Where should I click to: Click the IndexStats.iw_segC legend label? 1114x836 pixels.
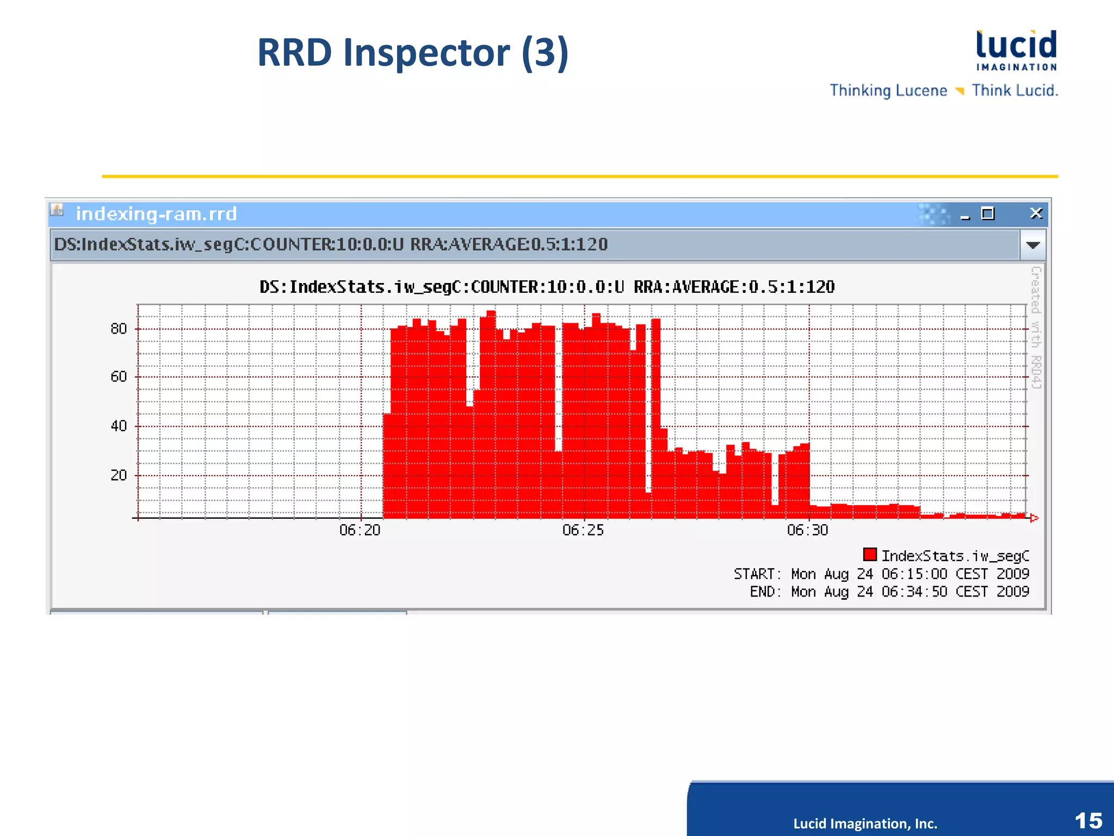(955, 556)
